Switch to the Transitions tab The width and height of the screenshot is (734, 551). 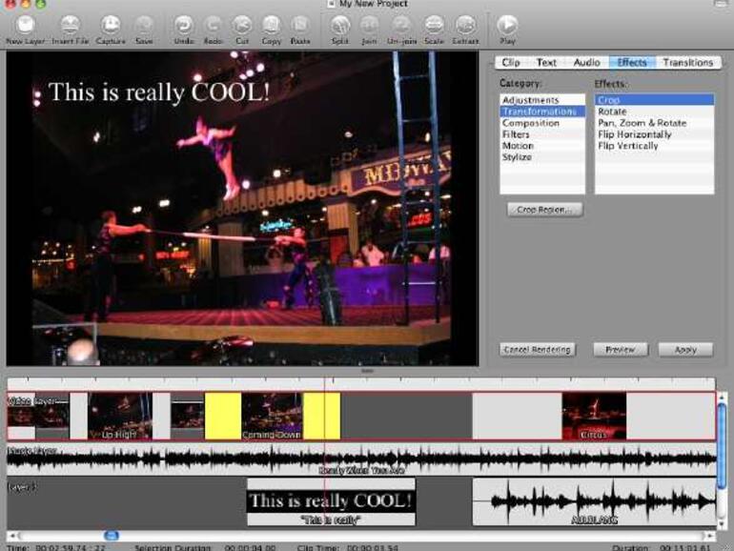pyautogui.click(x=687, y=62)
